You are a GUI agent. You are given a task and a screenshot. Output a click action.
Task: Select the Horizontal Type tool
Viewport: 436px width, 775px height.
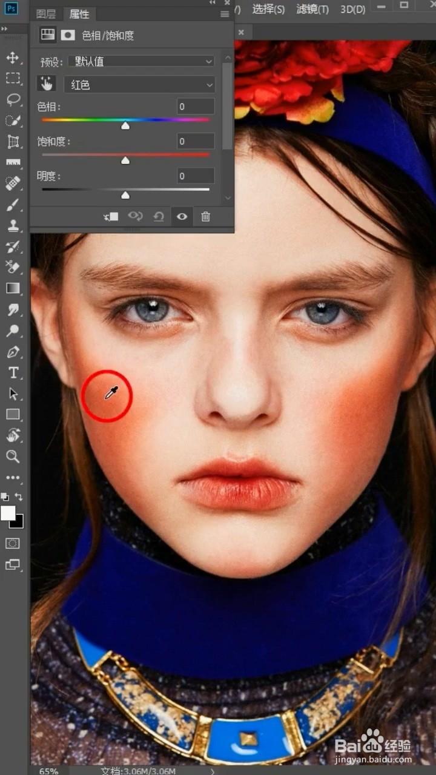tap(13, 372)
